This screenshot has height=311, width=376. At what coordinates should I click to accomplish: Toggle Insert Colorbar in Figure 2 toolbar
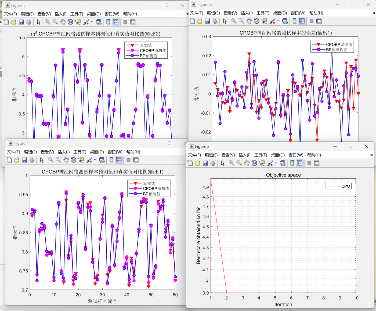tap(292, 163)
